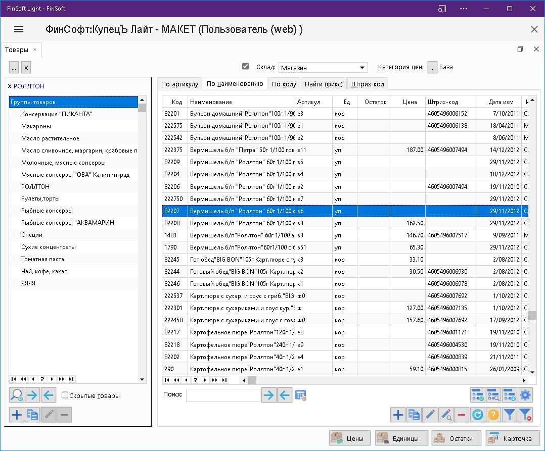Image resolution: width=545 pixels, height=451 pixels.
Task: Click the Поиск input field
Action: pyautogui.click(x=223, y=395)
